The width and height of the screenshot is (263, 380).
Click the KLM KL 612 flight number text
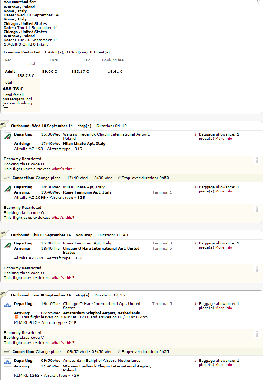tap(26, 323)
